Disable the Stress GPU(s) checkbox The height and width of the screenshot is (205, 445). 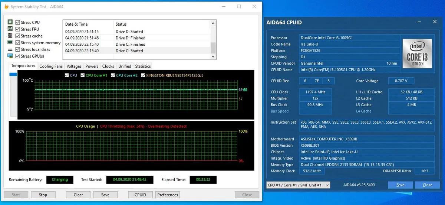coord(18,56)
